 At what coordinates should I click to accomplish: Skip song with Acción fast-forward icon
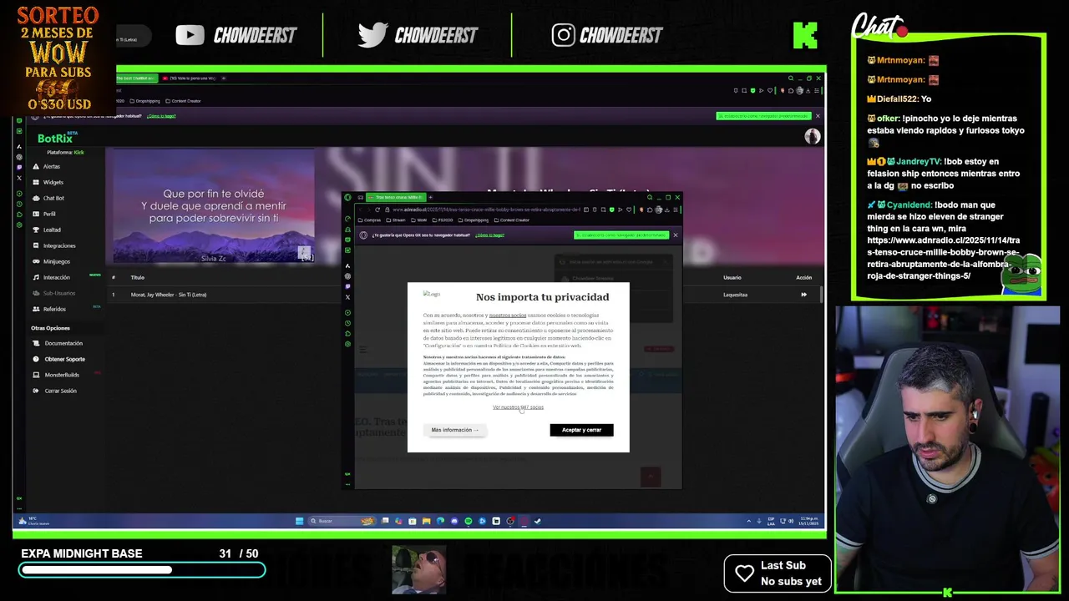[804, 295]
